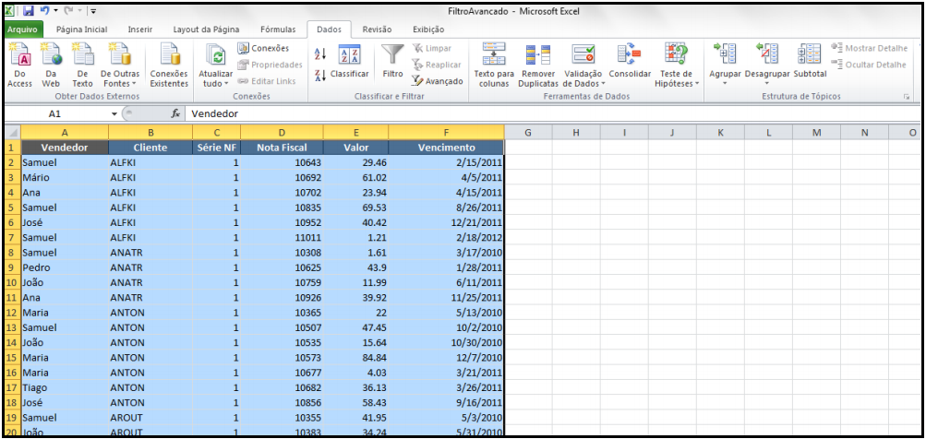The width and height of the screenshot is (926, 439).
Task: Select the column F header
Action: click(446, 133)
